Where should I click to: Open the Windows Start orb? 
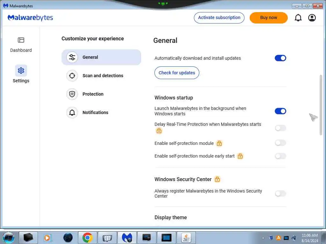point(9,238)
